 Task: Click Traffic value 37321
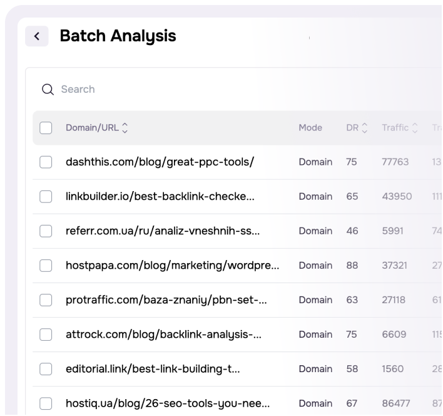click(x=394, y=266)
